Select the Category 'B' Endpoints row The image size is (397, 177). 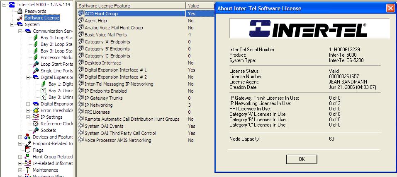click(146, 49)
